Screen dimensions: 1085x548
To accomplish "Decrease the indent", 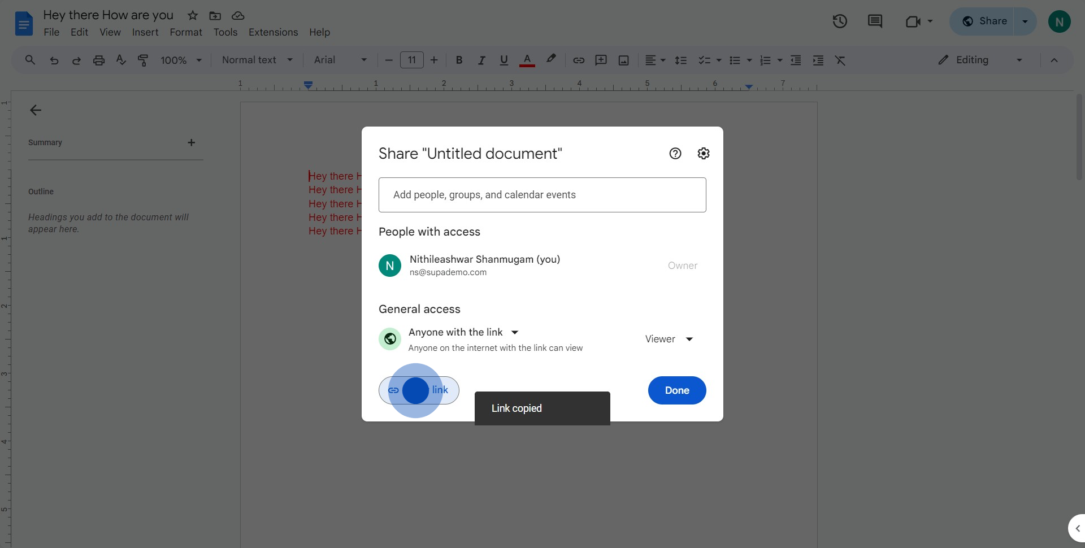I will 796,60.
